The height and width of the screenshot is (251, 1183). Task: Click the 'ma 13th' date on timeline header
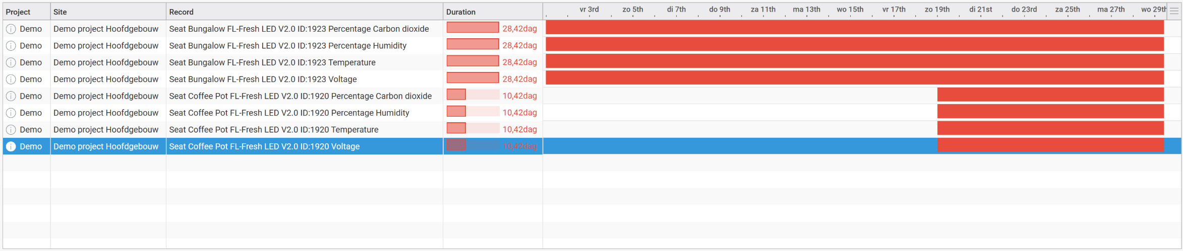point(806,10)
